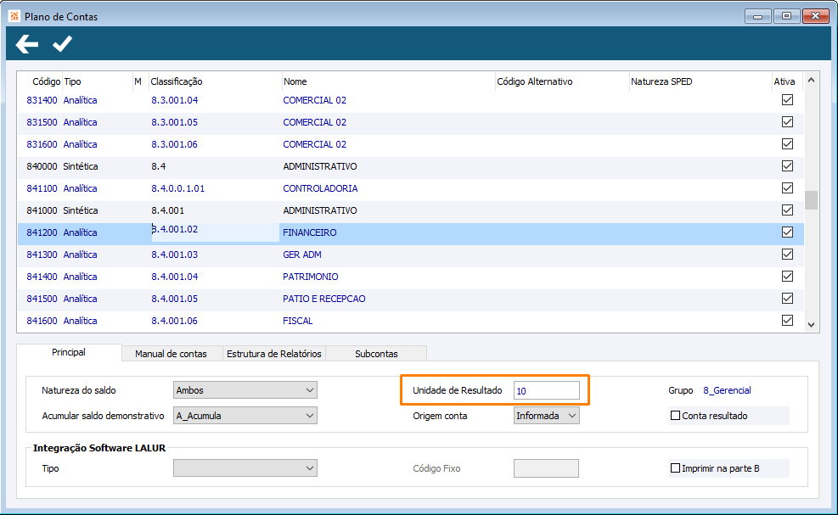Toggle Ativa checkbox for PATIO E RECEPCAO row
The height and width of the screenshot is (515, 838).
pyautogui.click(x=787, y=298)
